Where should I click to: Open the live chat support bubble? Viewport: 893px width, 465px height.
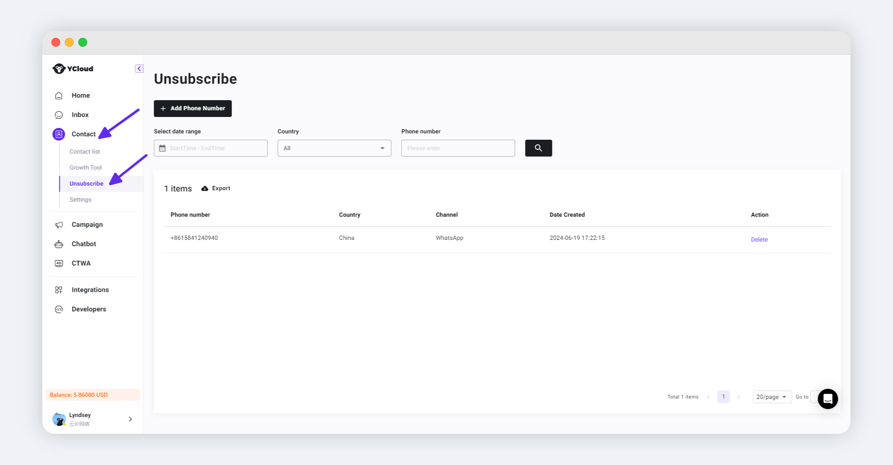(827, 399)
